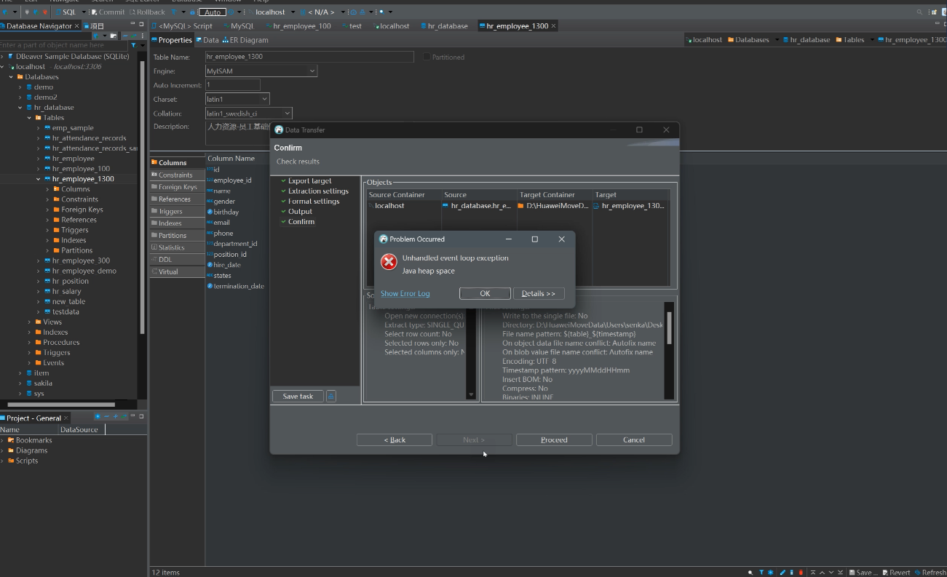The image size is (947, 577).
Task: Select the Constraints side tab
Action: coord(177,175)
